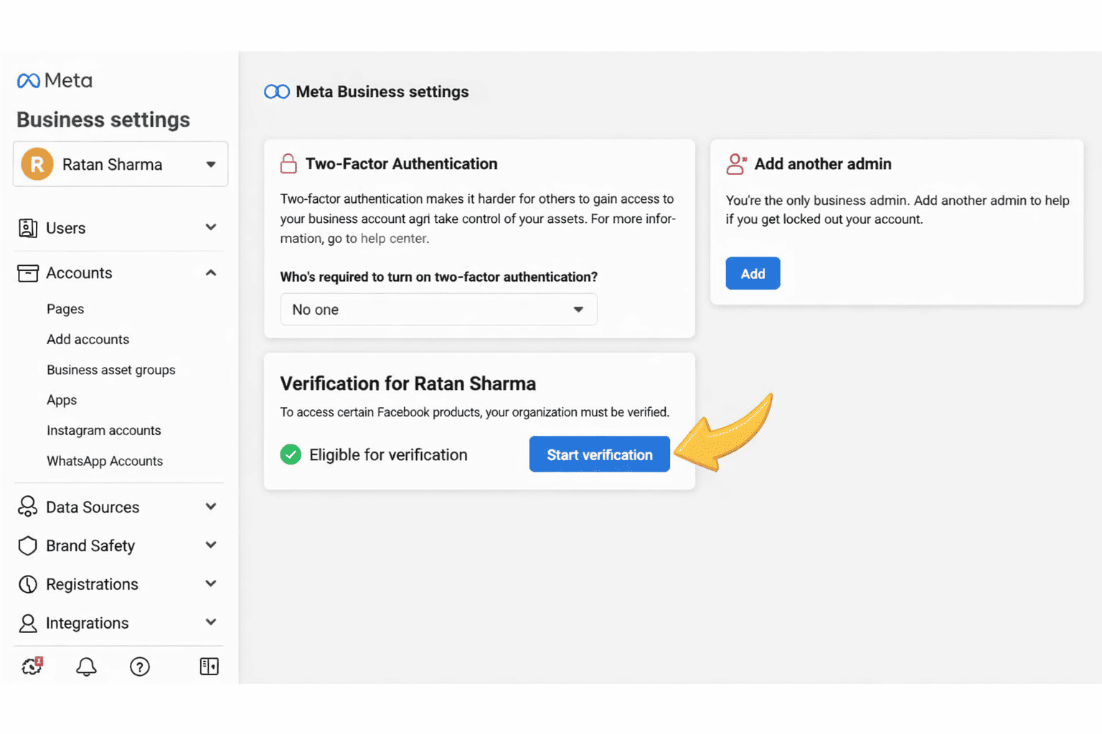Viewport: 1102px width, 734px height.
Task: Click the Data Sources label
Action: point(93,507)
